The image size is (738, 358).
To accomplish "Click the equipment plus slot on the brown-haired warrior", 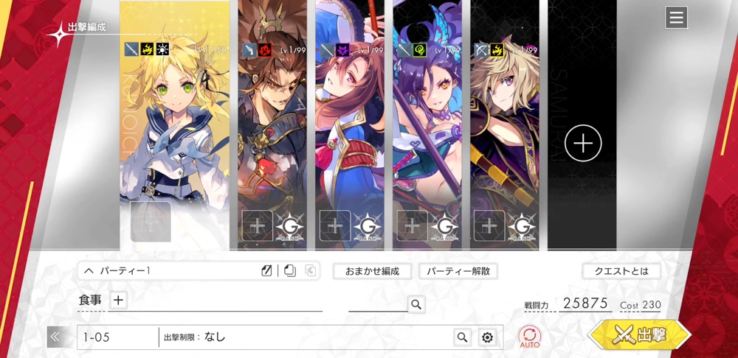I will (257, 225).
